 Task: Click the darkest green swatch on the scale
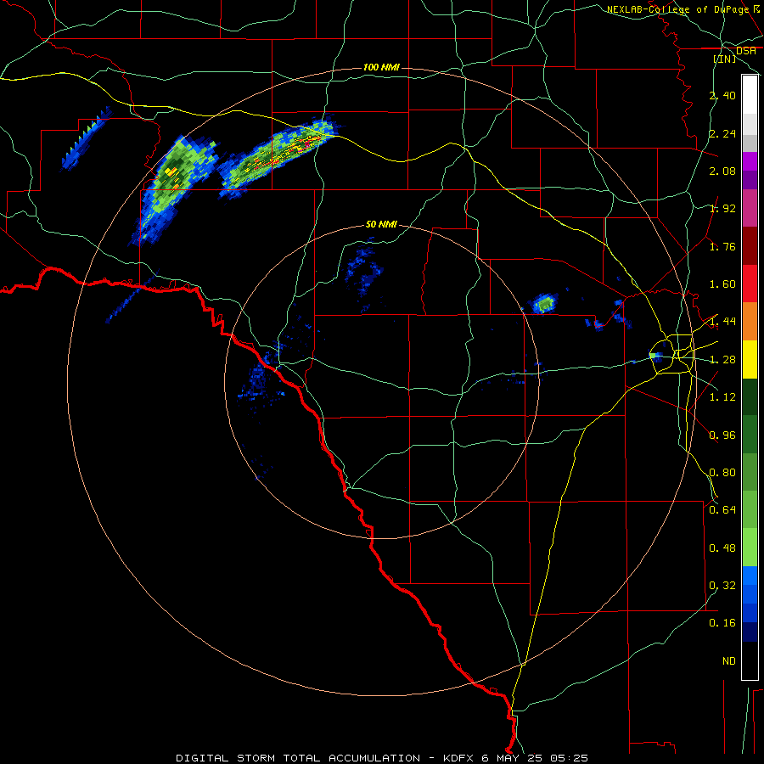[750, 396]
